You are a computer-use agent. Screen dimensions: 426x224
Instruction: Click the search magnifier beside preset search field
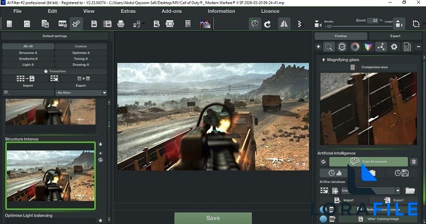[x=6, y=93]
